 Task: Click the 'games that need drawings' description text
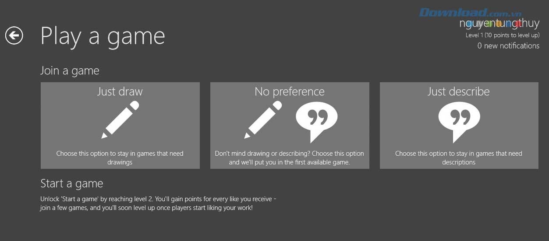click(x=120, y=158)
